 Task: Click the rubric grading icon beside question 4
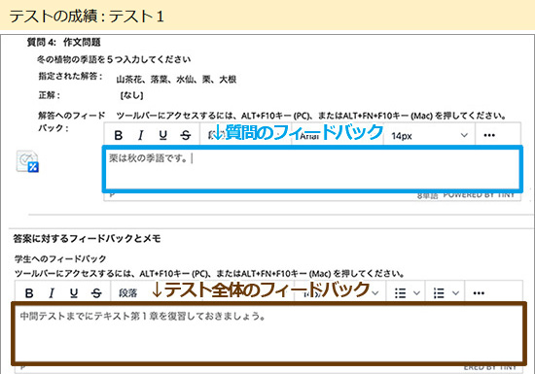pos(27,161)
